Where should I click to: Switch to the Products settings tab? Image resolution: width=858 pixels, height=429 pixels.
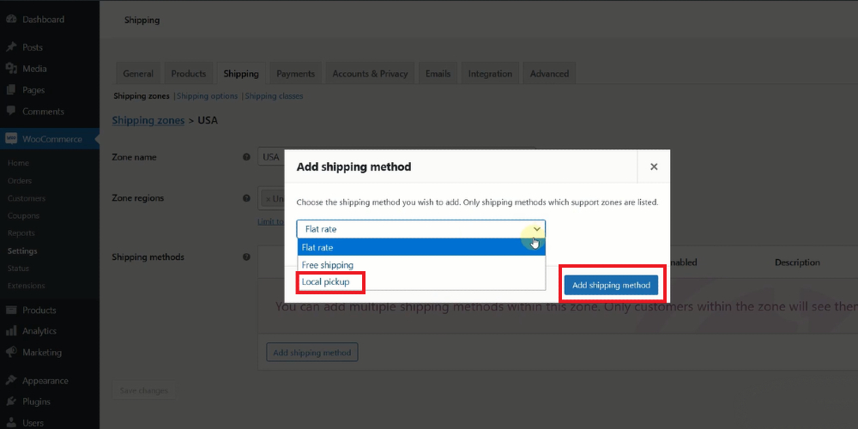pyautogui.click(x=188, y=73)
